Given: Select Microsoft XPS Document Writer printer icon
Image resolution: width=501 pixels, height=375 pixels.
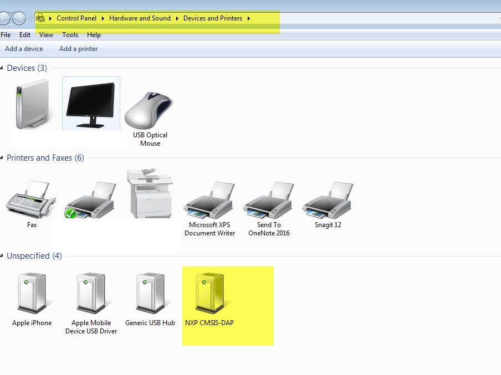Looking at the screenshot, I should point(209,200).
